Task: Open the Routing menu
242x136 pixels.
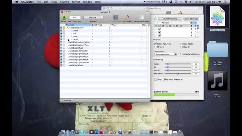Action: pos(64,2)
